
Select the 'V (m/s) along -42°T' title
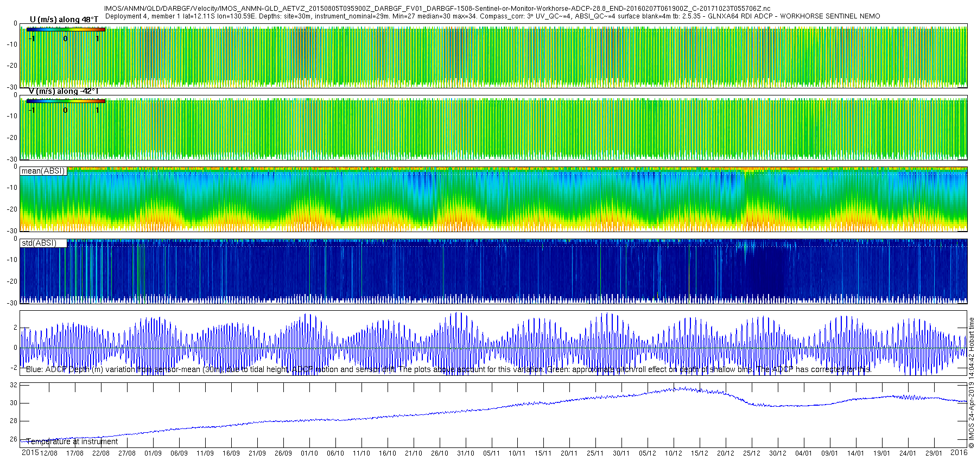click(x=64, y=91)
